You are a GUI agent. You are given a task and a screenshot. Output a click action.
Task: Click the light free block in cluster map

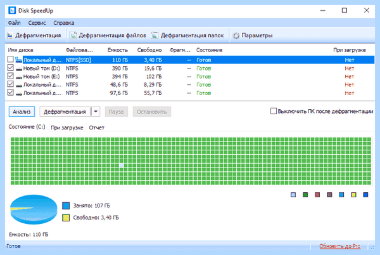point(122,166)
